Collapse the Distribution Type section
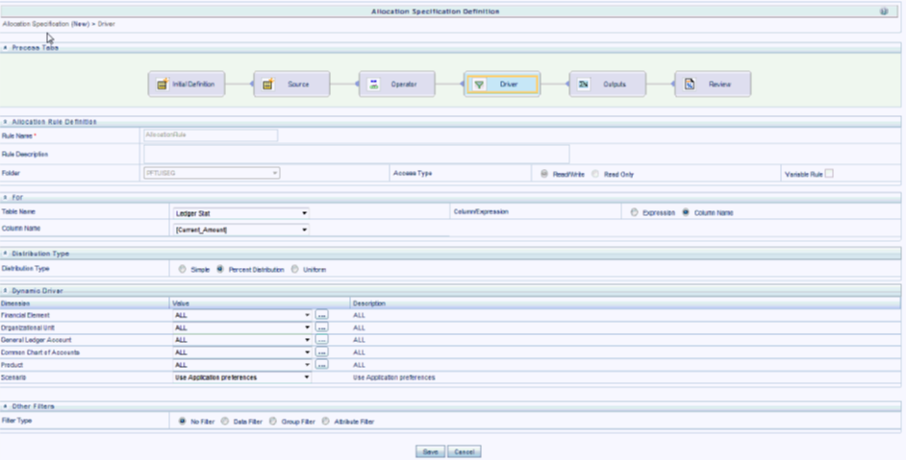This screenshot has height=460, width=906. click(5, 254)
